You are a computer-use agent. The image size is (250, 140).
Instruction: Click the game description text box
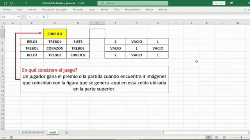tap(95, 79)
